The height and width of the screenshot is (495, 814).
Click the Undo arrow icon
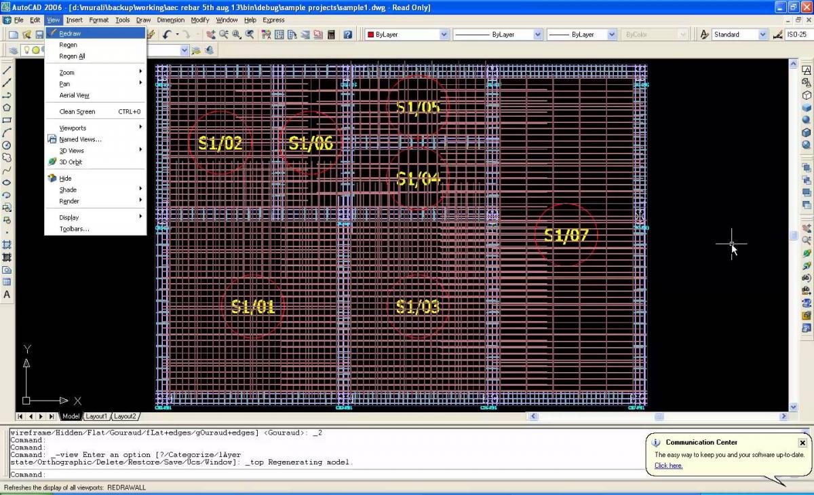pyautogui.click(x=167, y=35)
